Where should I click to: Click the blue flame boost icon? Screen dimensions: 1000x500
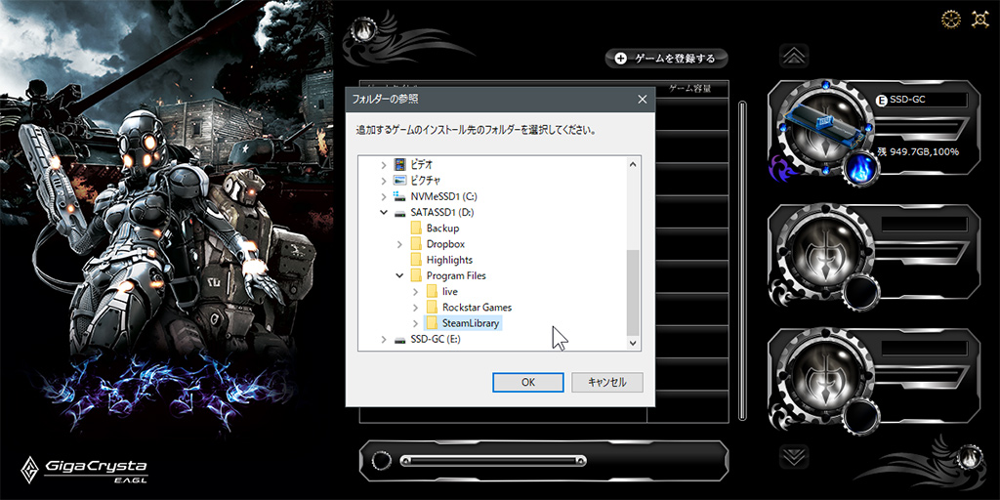(860, 168)
